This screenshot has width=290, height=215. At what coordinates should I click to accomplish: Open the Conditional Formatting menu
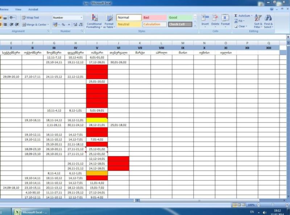(x=94, y=21)
